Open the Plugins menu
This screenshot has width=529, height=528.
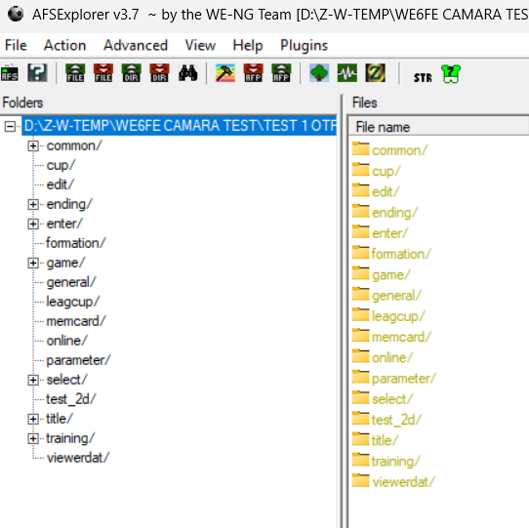pyautogui.click(x=304, y=45)
